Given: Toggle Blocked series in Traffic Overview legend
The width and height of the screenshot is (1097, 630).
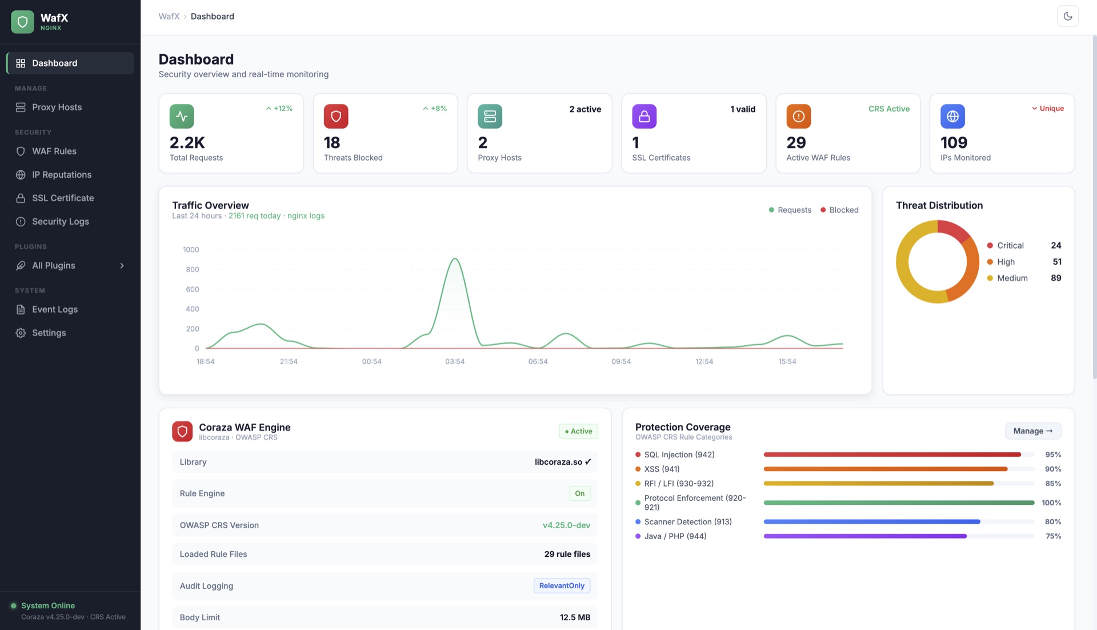Looking at the screenshot, I should pyautogui.click(x=839, y=210).
